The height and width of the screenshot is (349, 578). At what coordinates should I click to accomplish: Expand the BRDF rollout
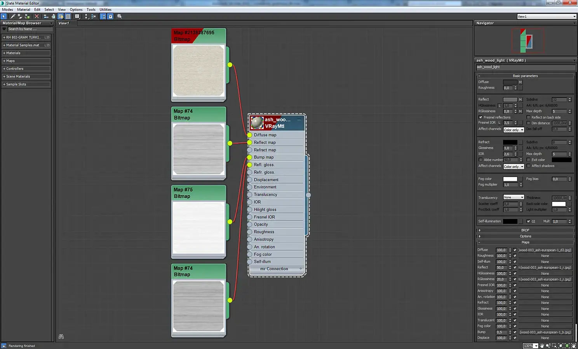point(525,230)
